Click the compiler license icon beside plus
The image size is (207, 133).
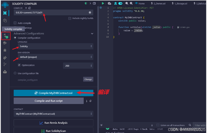pos(30,8)
